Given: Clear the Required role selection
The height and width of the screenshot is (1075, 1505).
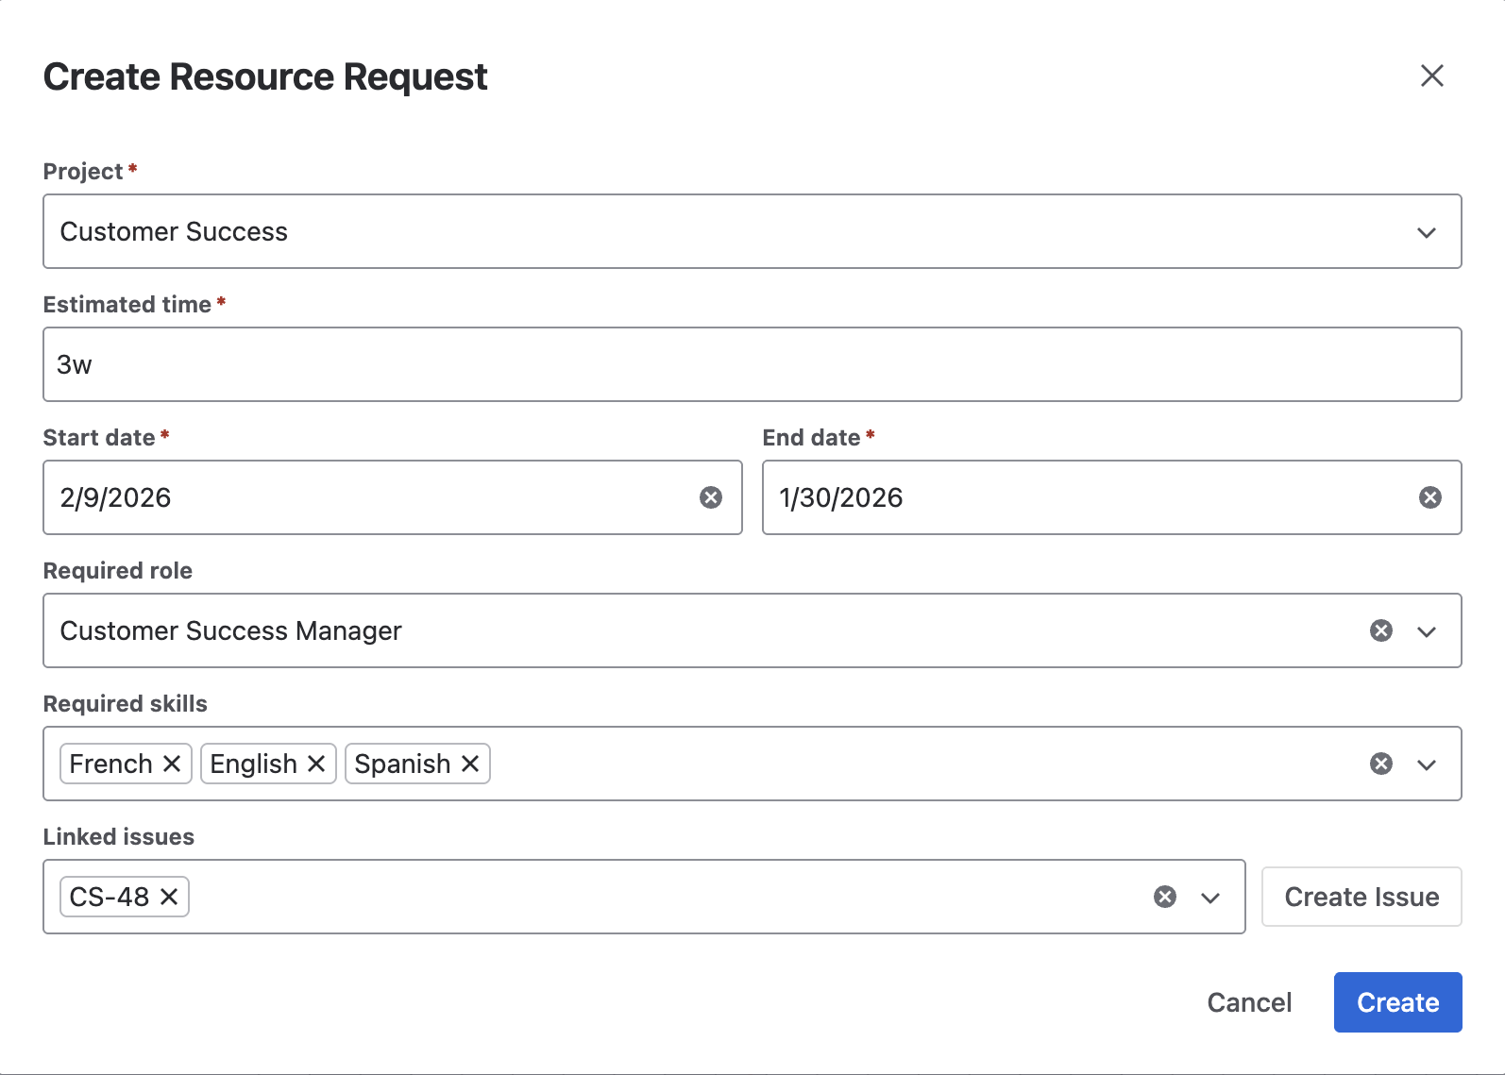Looking at the screenshot, I should tap(1380, 630).
